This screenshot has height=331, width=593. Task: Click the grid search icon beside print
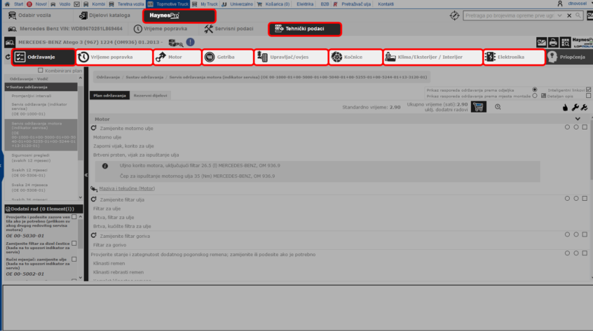coord(565,42)
